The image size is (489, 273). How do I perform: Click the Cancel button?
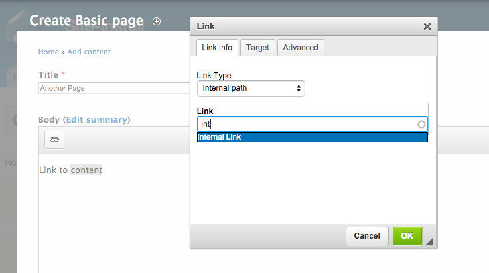click(367, 235)
